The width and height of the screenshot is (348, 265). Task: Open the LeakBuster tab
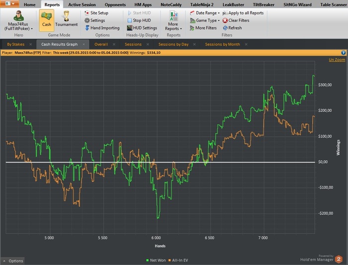point(233,4)
